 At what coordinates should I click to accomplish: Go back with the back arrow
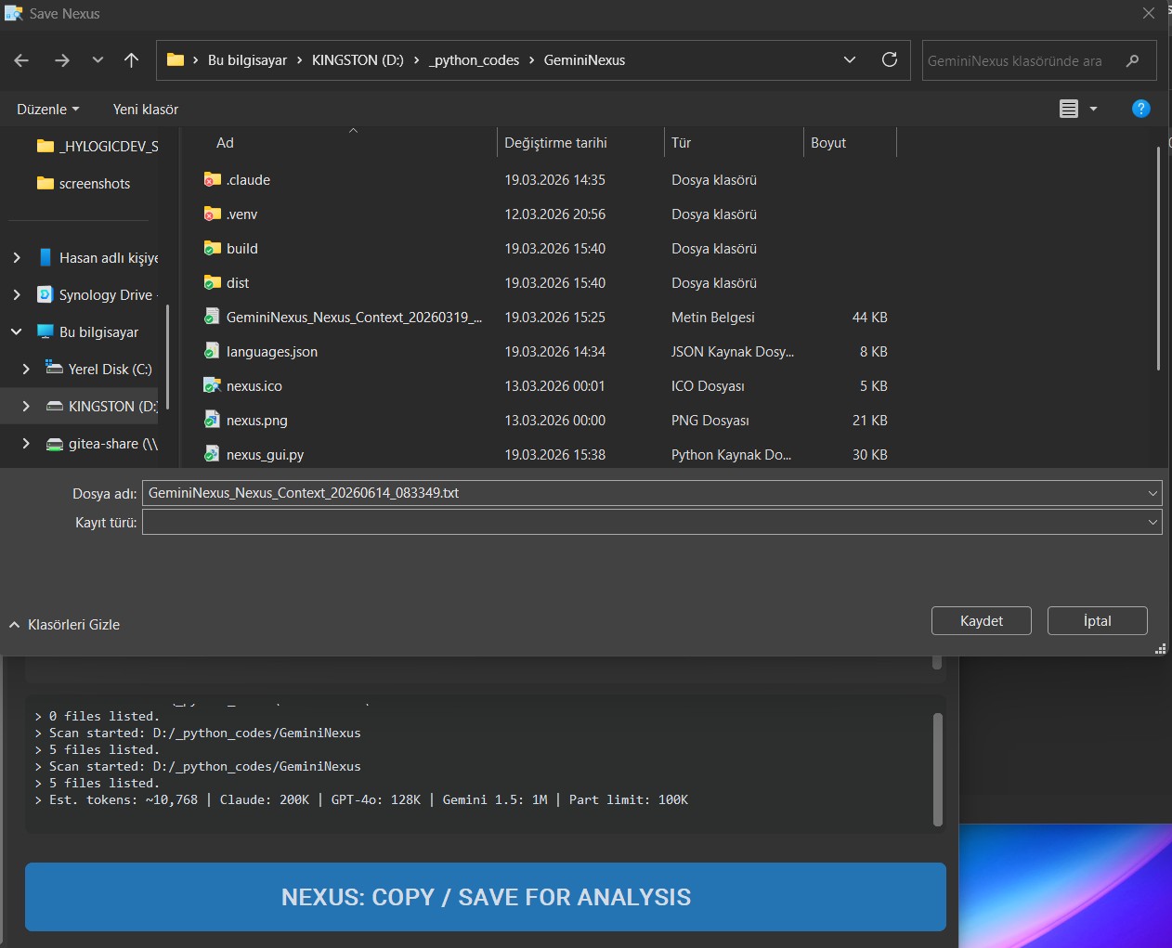point(21,60)
